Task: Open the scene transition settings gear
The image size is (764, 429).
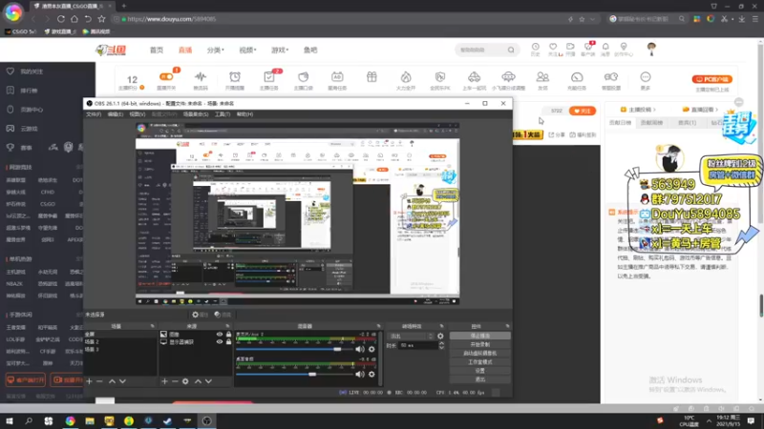Action: point(440,337)
